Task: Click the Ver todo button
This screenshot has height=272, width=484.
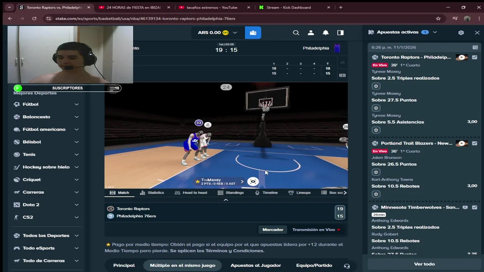Action: coord(424,264)
